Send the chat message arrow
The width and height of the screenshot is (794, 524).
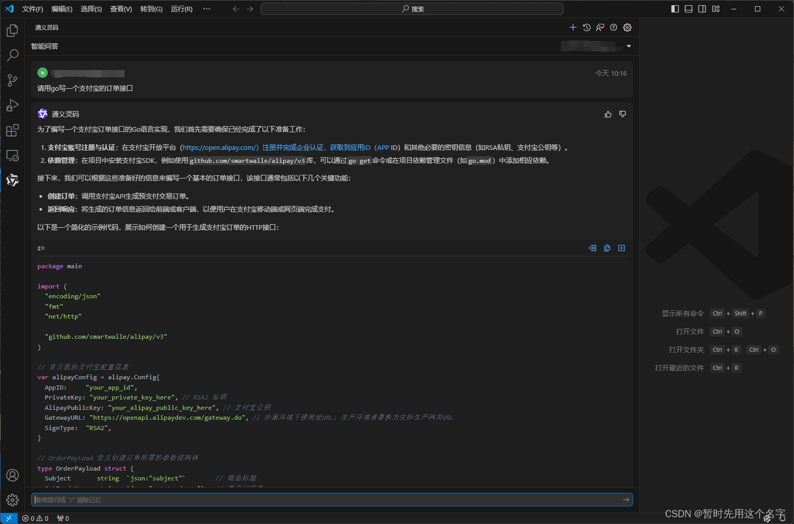[626, 500]
